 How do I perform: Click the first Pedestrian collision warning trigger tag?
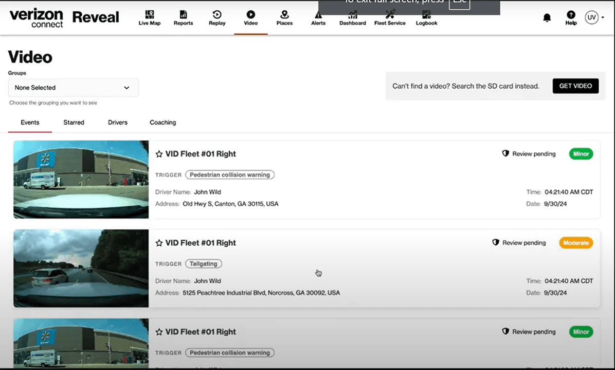[x=230, y=174]
